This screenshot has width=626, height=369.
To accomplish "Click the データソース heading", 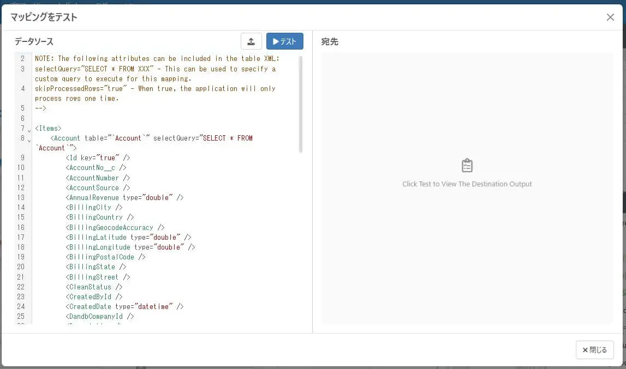I will click(34, 41).
